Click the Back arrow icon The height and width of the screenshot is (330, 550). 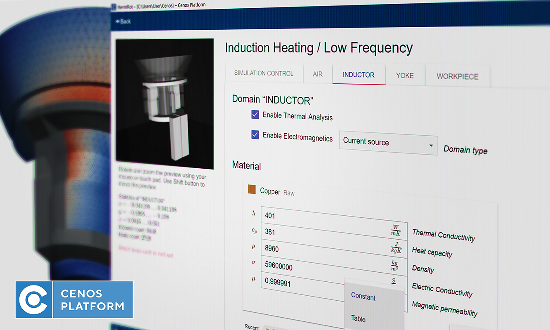(x=117, y=21)
